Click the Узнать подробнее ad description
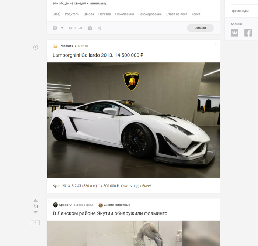 102,186
